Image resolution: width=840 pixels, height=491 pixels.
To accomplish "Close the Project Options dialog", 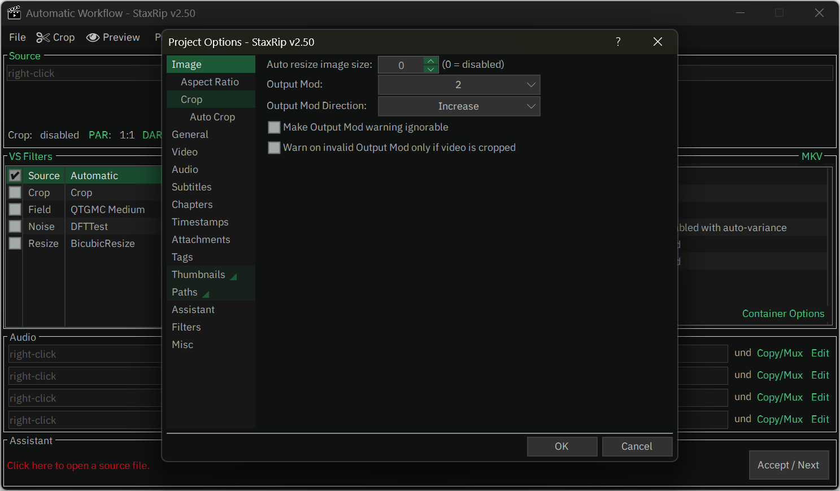I will (x=658, y=42).
